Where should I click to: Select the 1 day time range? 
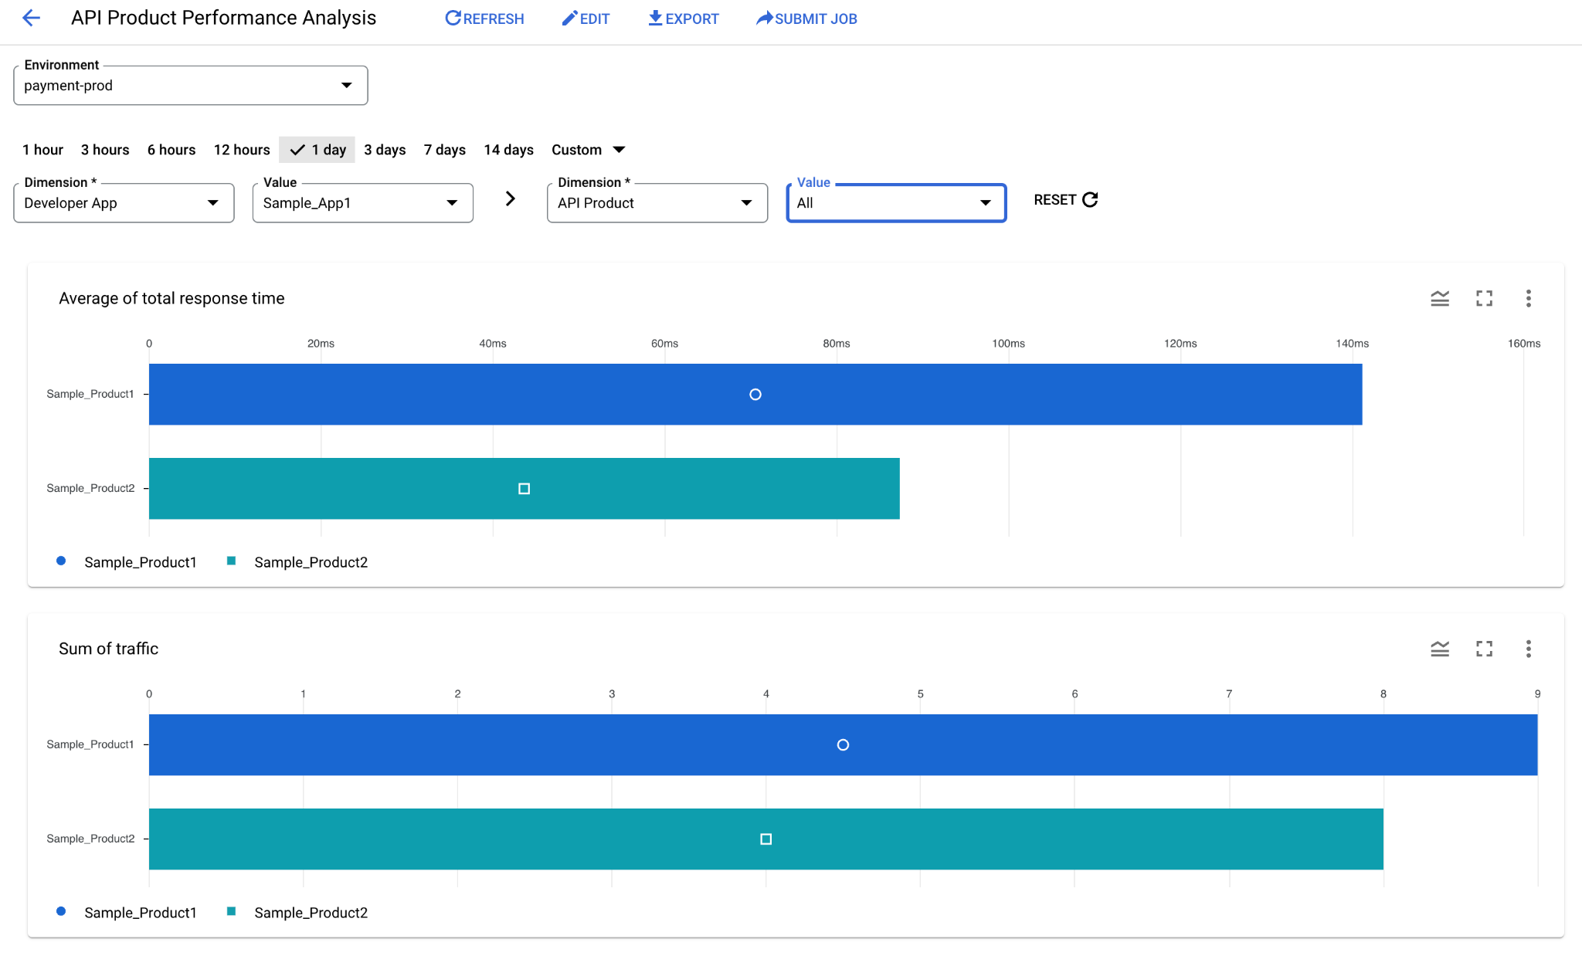point(317,150)
